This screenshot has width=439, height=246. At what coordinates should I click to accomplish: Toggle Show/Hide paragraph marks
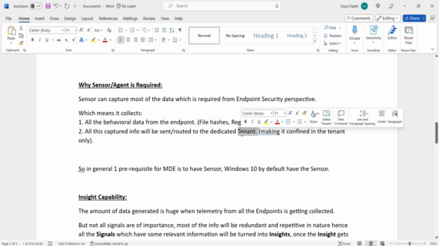pyautogui.click(x=180, y=30)
